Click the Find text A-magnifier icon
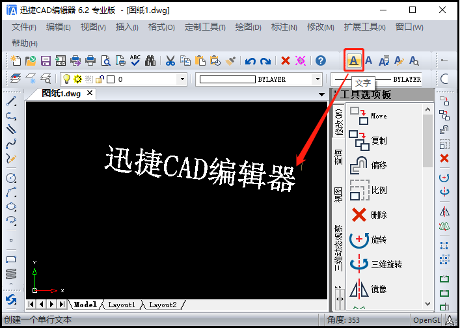 [414, 61]
